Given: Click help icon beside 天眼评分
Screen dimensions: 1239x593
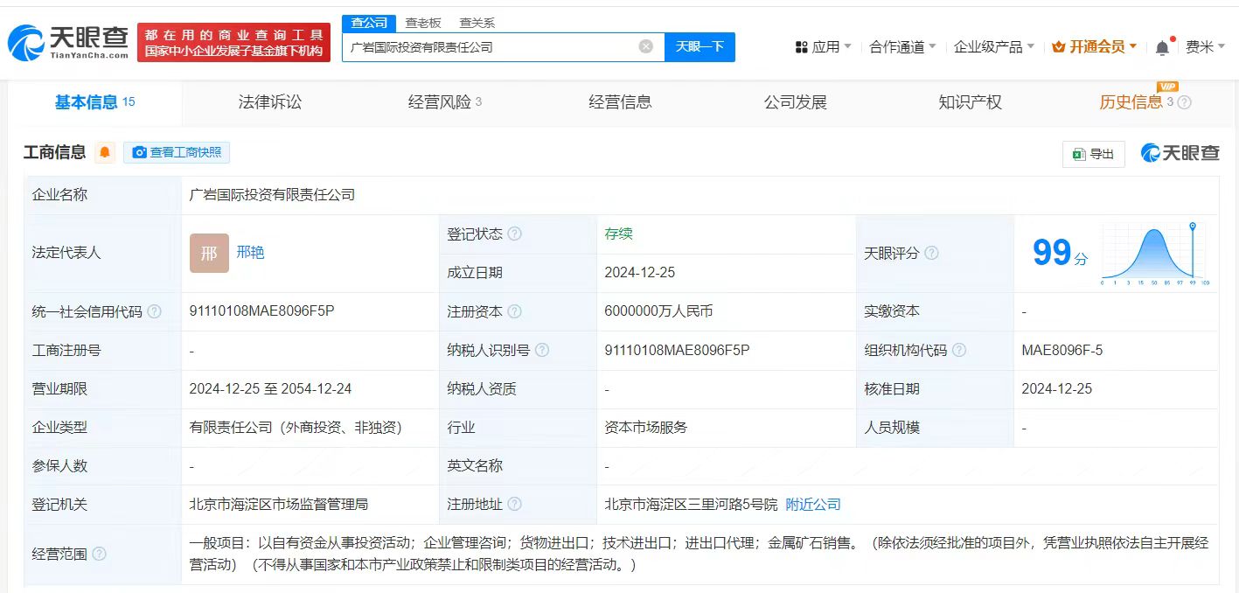Looking at the screenshot, I should pos(931,253).
